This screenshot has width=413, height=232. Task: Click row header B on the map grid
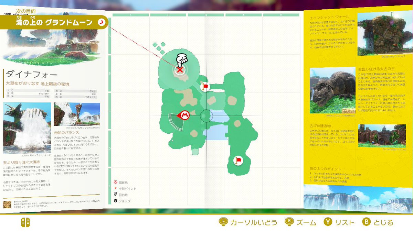coord(110,73)
